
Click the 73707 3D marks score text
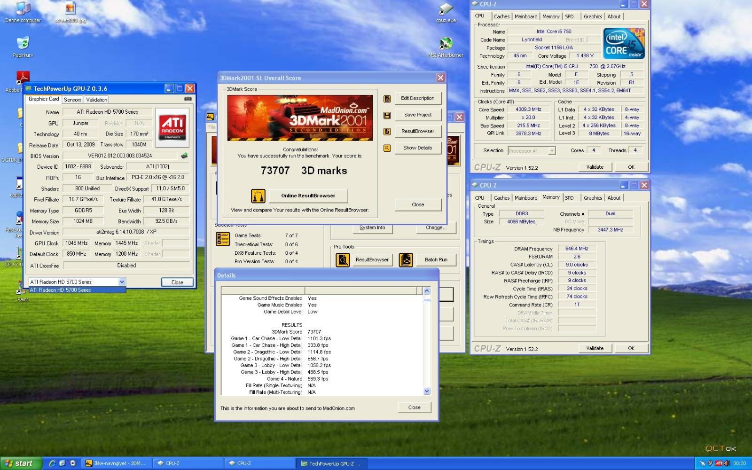(x=304, y=171)
